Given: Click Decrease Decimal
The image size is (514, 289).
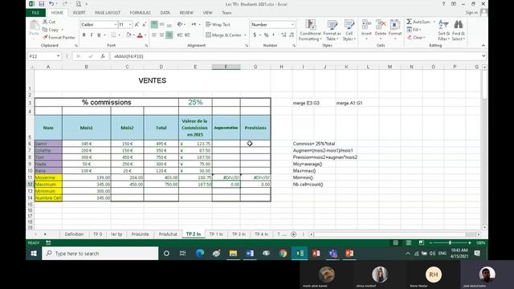Looking at the screenshot, I should [x=292, y=35].
